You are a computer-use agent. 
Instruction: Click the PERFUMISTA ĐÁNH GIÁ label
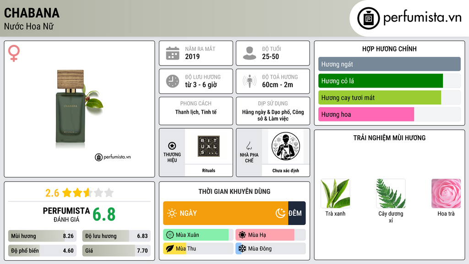coord(66,214)
